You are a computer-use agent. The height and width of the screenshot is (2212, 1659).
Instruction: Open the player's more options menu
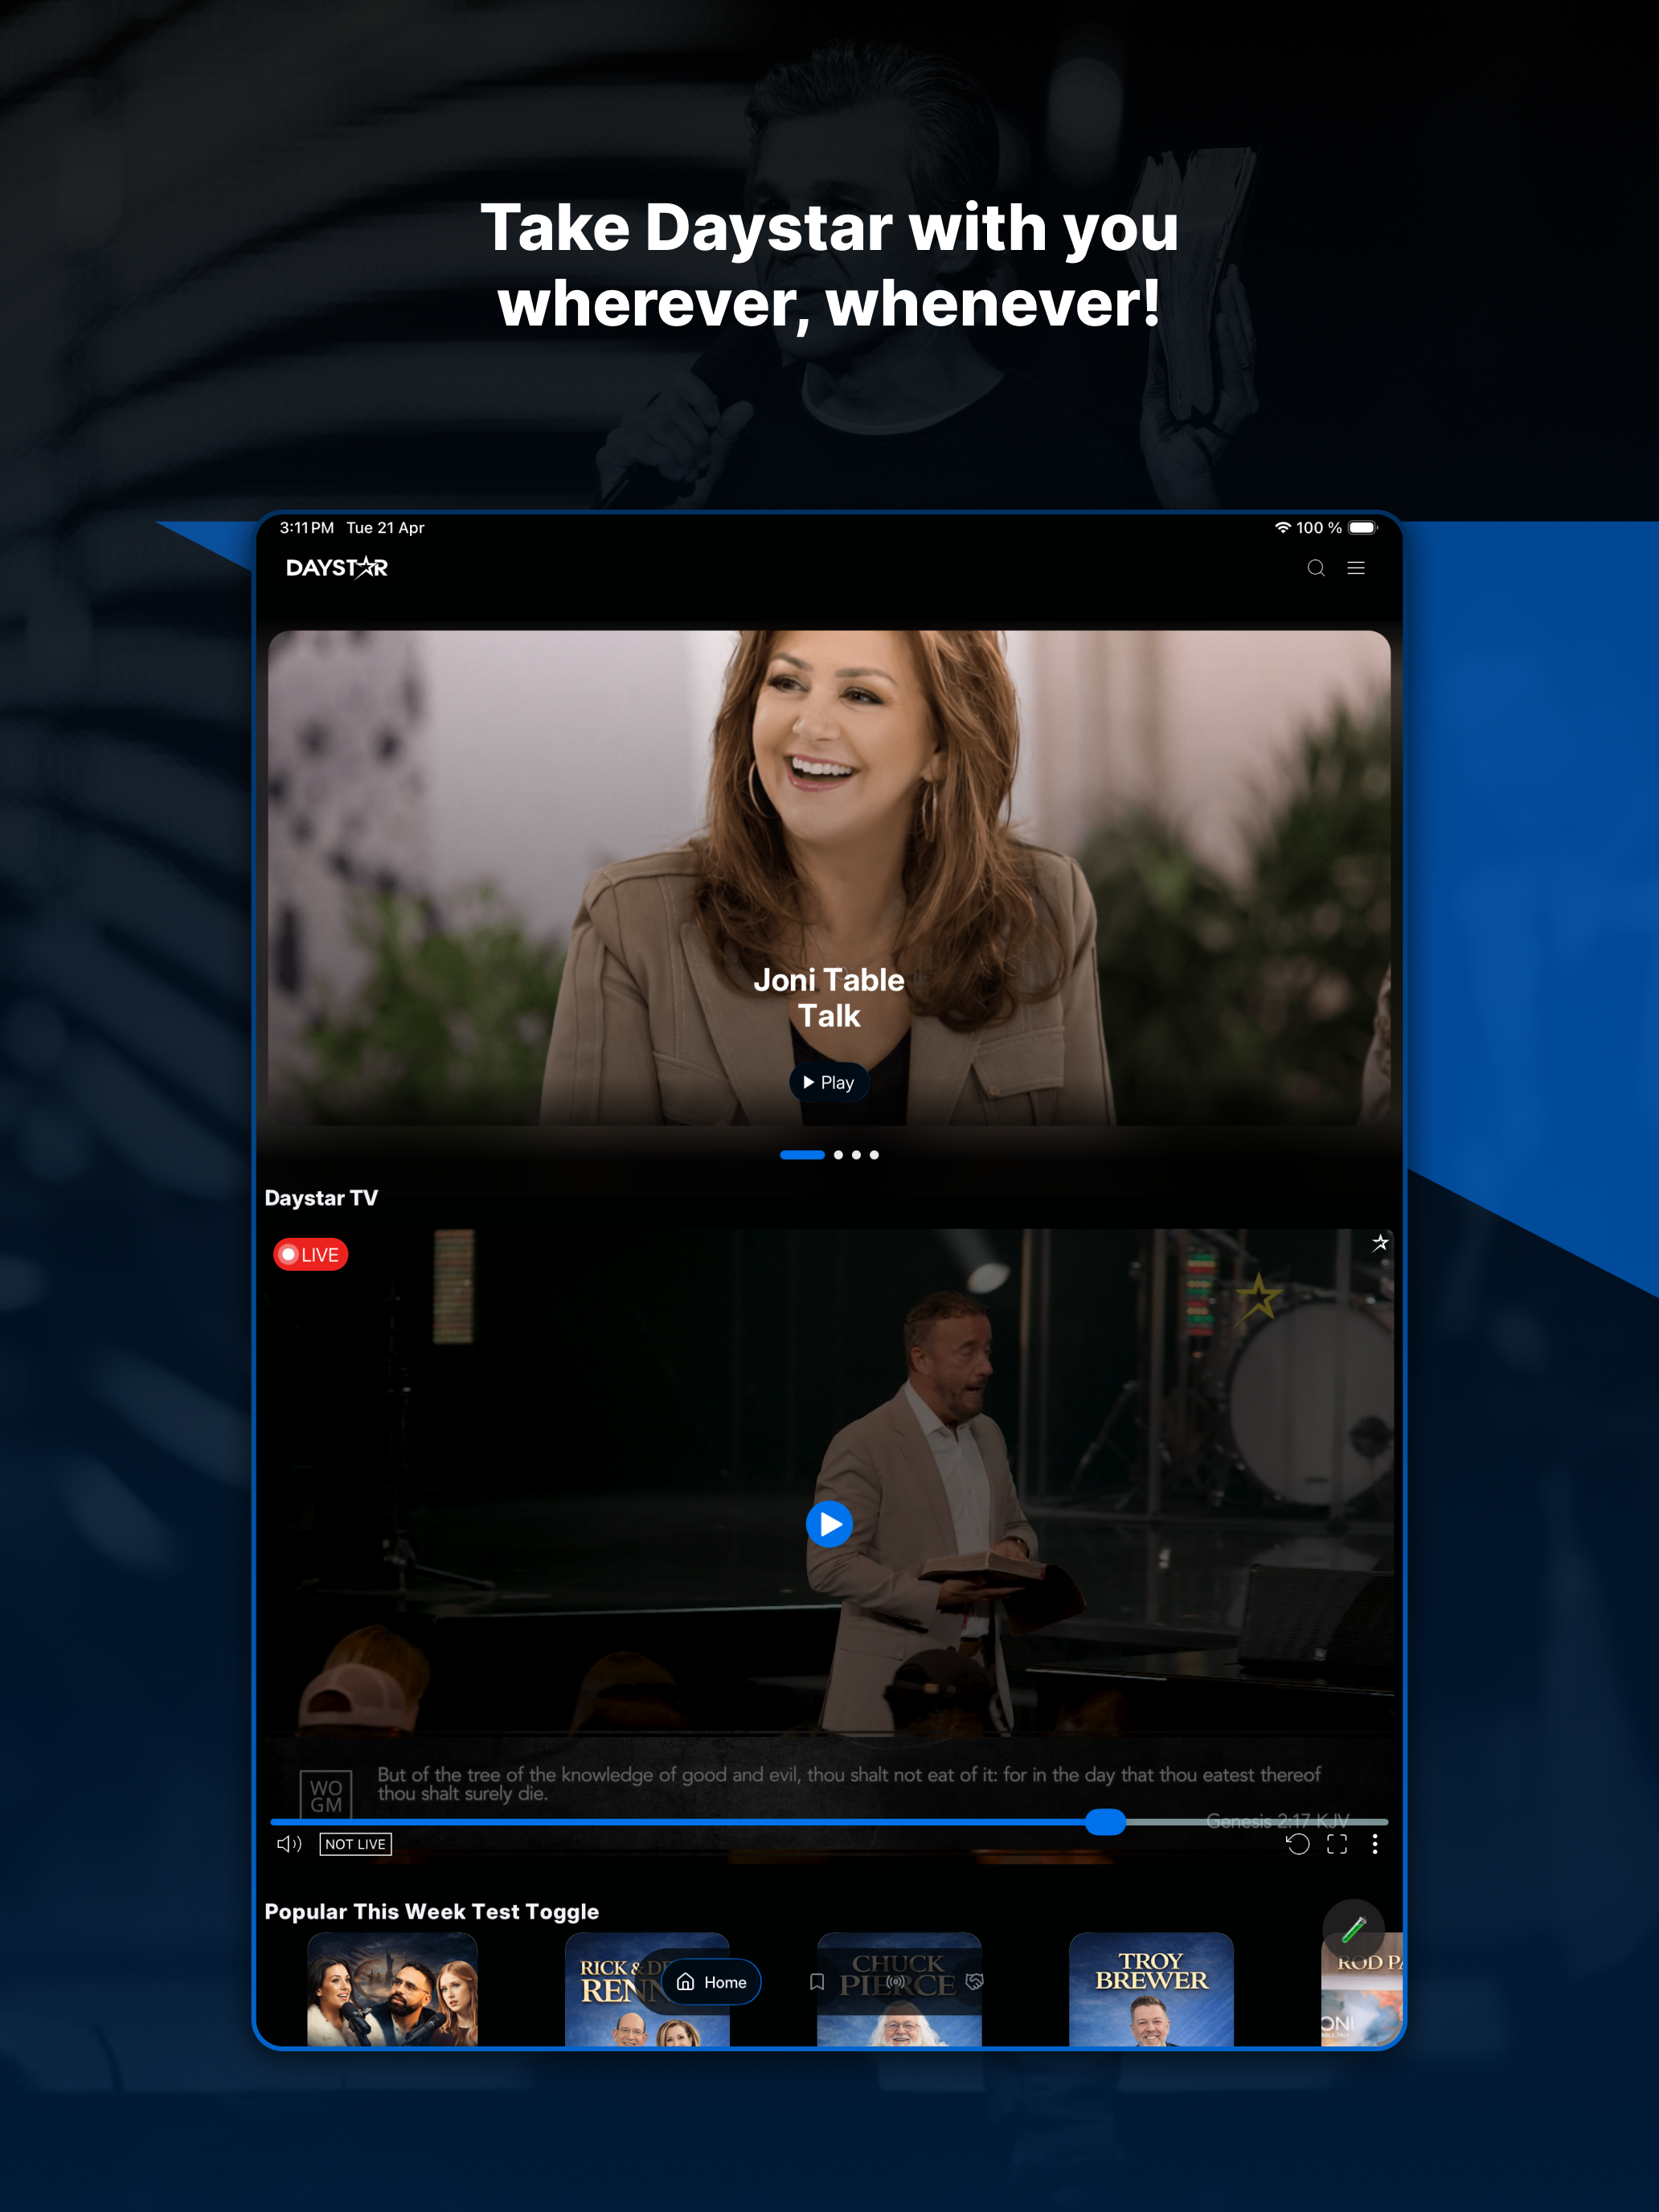pyautogui.click(x=1375, y=1844)
